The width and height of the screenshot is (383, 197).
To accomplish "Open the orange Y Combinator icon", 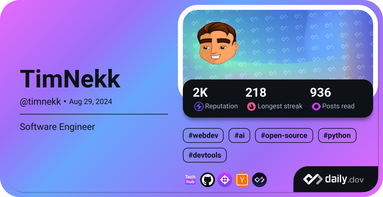I will pos(242,180).
